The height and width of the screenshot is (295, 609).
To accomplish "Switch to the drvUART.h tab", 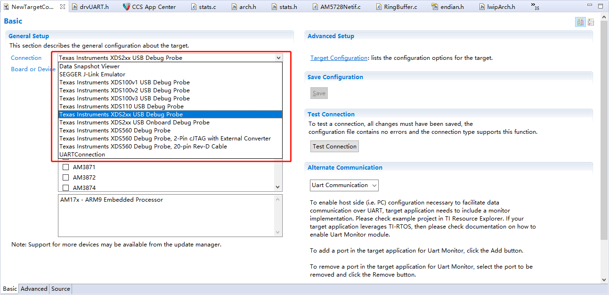I will [x=90, y=7].
